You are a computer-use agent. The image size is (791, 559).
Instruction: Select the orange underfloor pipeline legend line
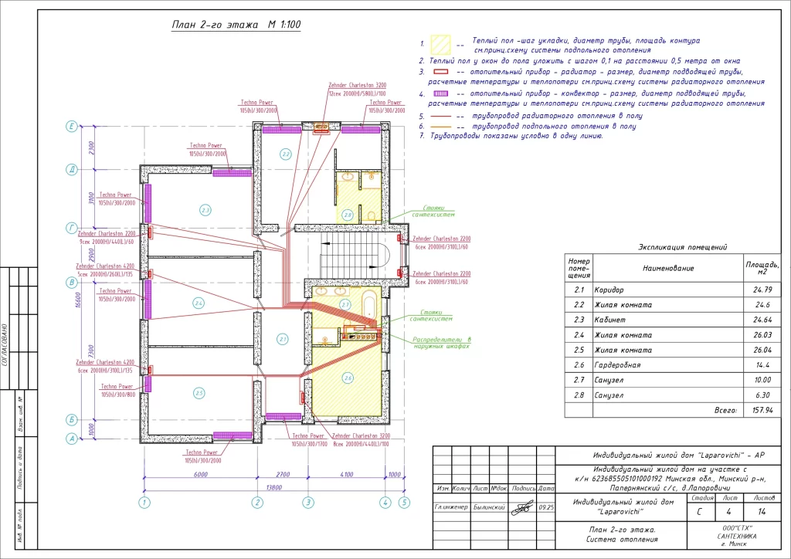coord(440,125)
